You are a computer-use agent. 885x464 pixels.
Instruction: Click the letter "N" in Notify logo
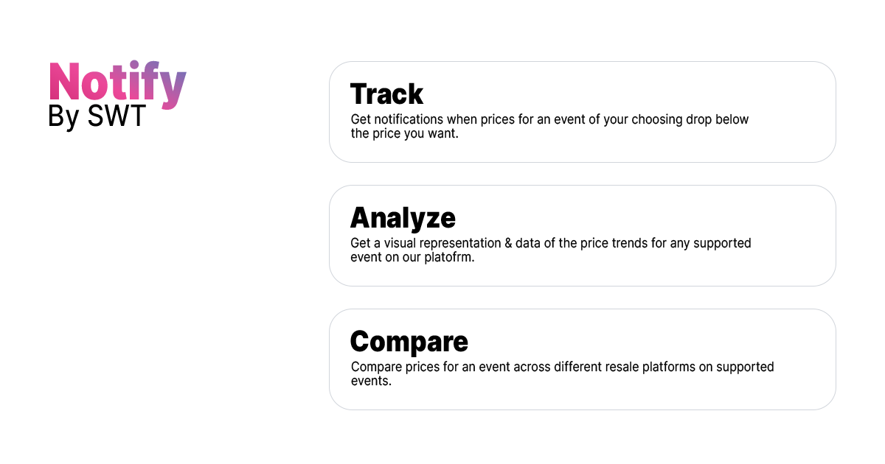pyautogui.click(x=64, y=82)
